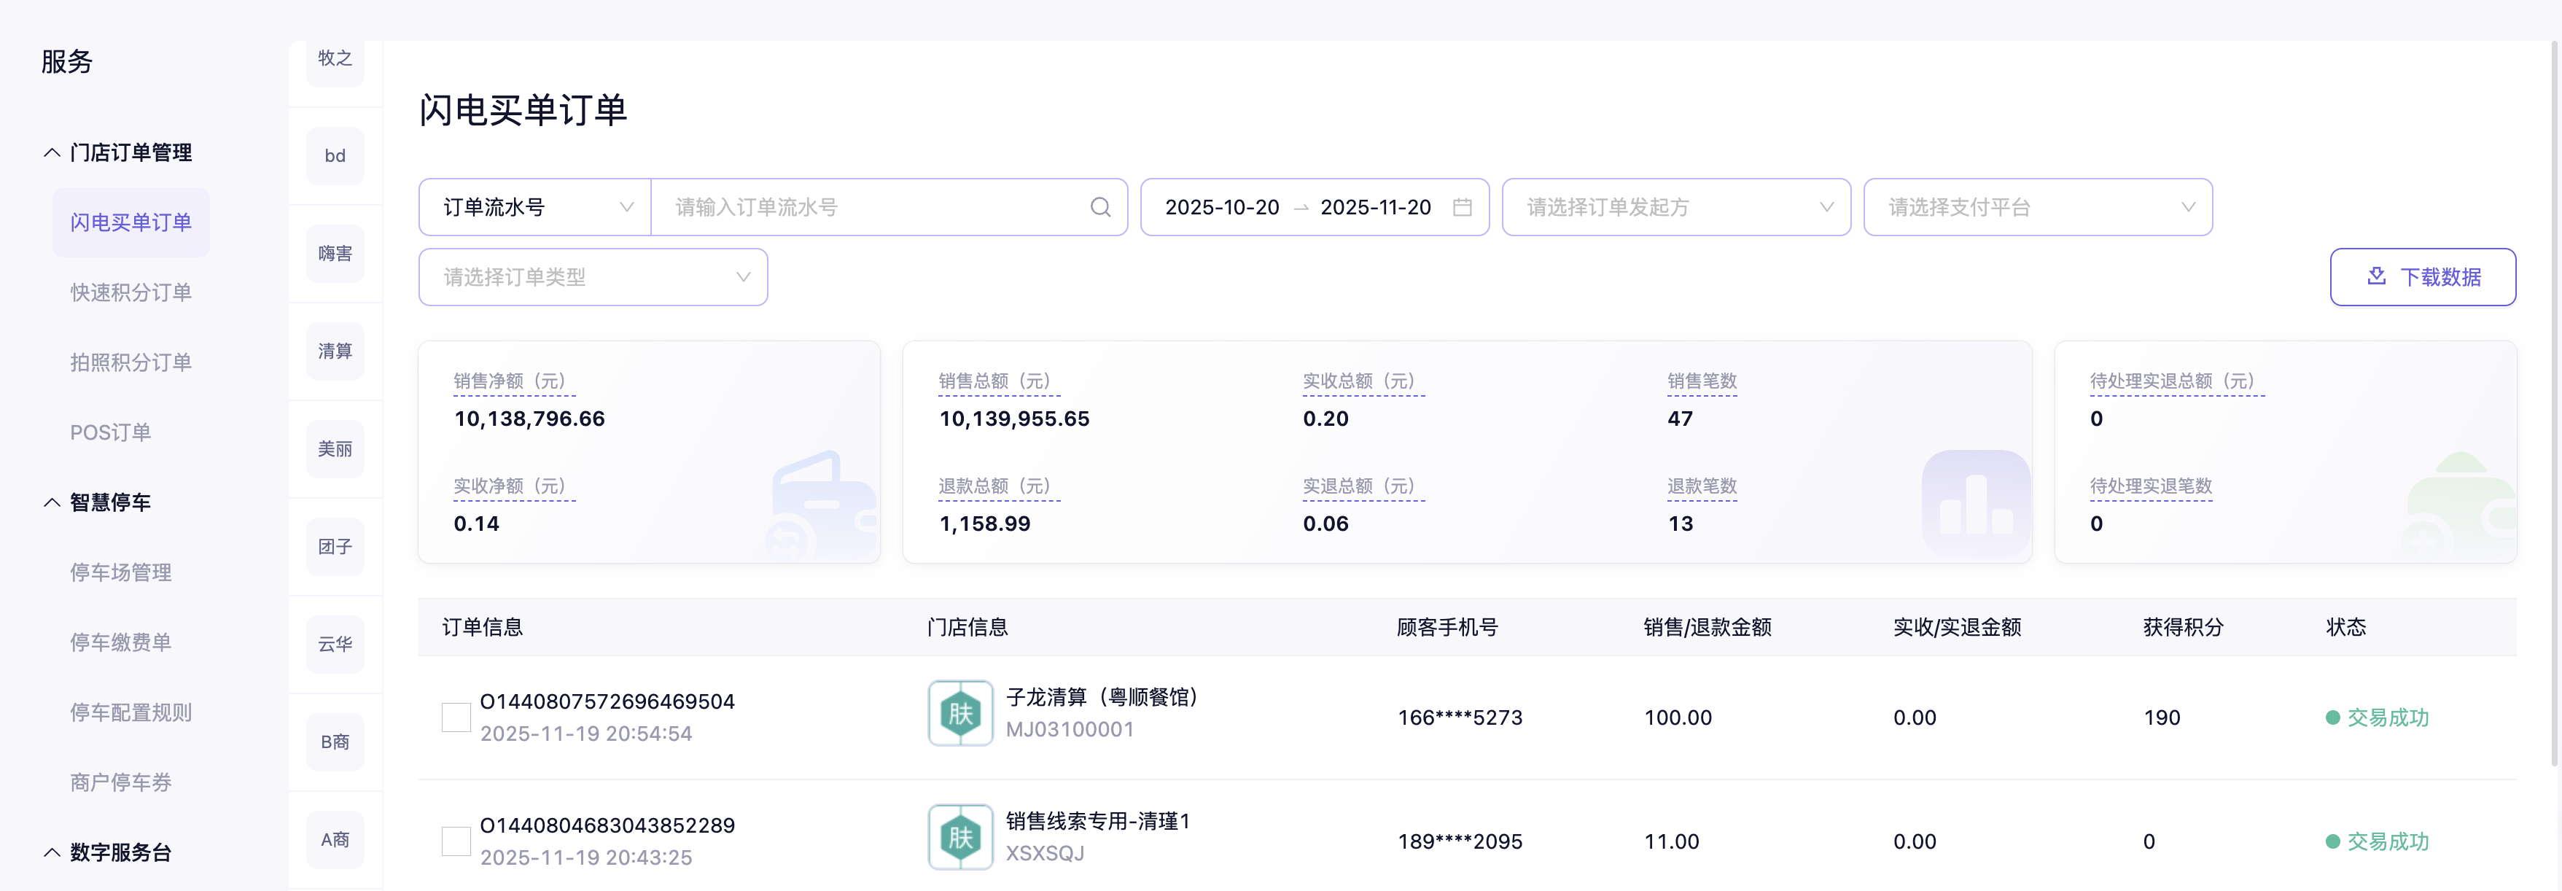Click store logo of 子龙清算 row
Image resolution: width=2562 pixels, height=891 pixels.
click(x=959, y=713)
